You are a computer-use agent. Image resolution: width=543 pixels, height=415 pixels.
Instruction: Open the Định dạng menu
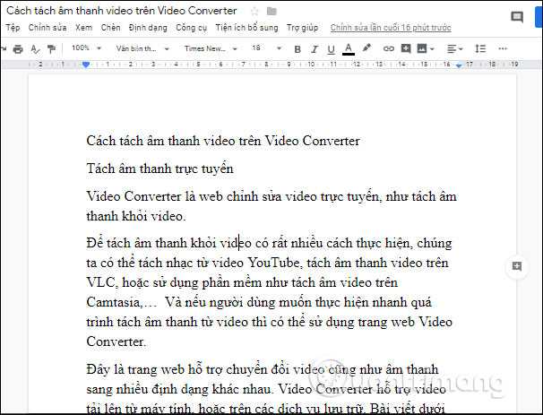tap(148, 28)
